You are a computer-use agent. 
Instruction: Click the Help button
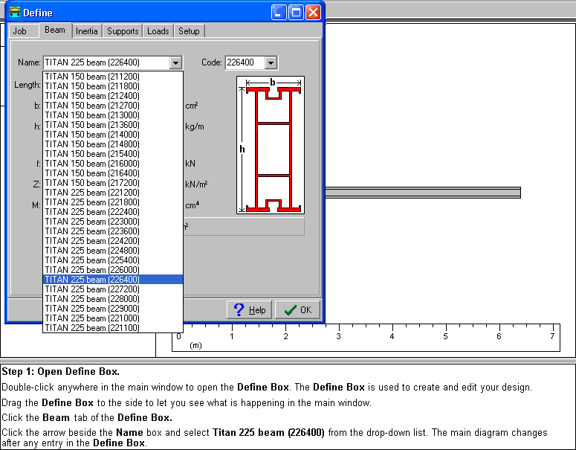(x=249, y=310)
